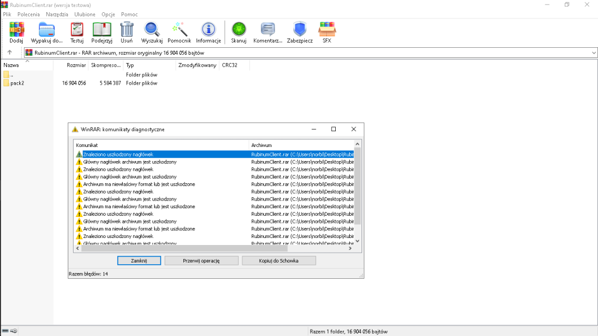The image size is (598, 336).
Task: Minimize the diagnostics dialog window
Action: coord(314,129)
